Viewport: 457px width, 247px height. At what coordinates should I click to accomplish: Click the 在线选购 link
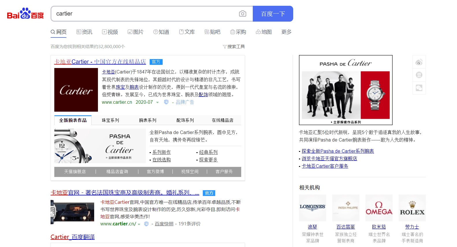point(161,160)
